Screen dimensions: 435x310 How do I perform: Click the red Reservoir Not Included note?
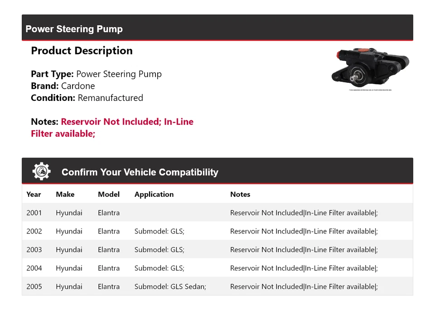(112, 128)
